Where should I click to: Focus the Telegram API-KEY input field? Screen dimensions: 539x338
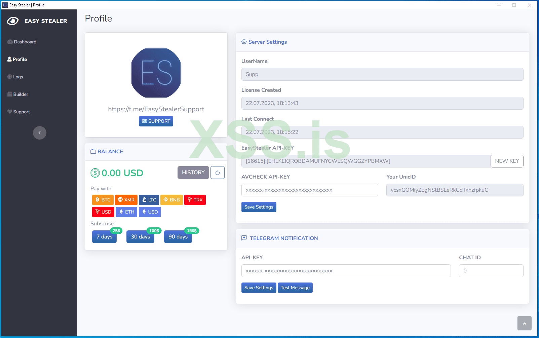[346, 271]
